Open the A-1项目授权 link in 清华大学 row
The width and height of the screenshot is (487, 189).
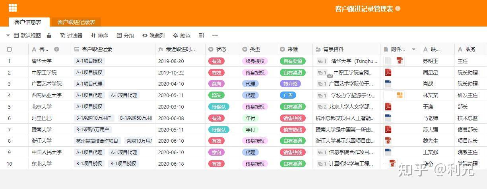click(x=89, y=61)
